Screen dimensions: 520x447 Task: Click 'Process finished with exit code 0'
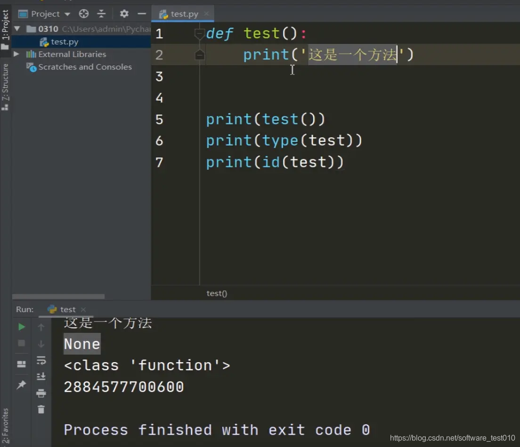(217, 430)
